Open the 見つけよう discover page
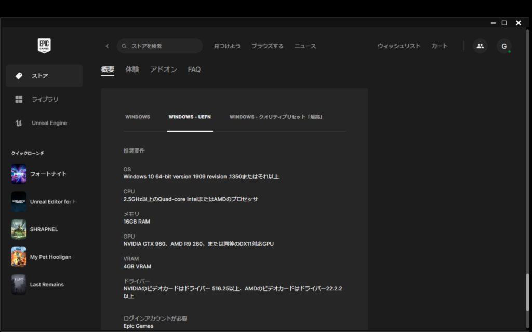The height and width of the screenshot is (332, 532). (227, 46)
